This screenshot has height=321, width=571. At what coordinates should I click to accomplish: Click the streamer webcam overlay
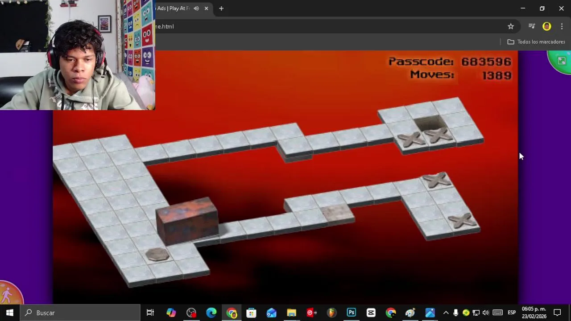pyautogui.click(x=78, y=55)
